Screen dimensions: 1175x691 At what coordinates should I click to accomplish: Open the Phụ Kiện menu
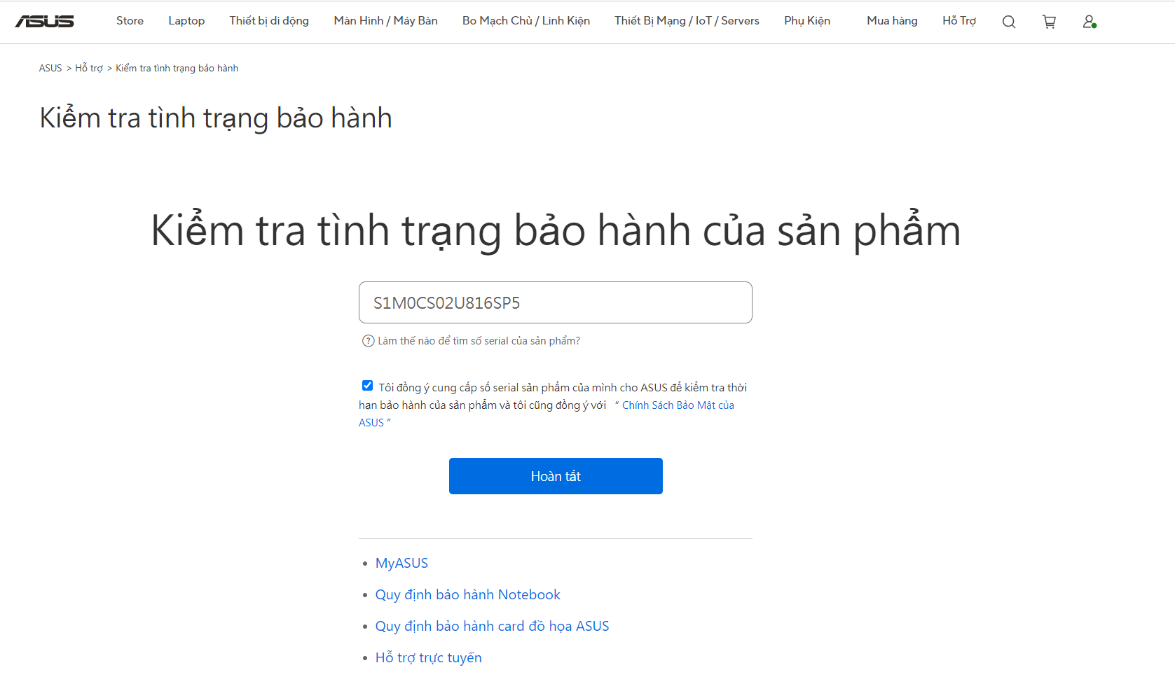[807, 21]
